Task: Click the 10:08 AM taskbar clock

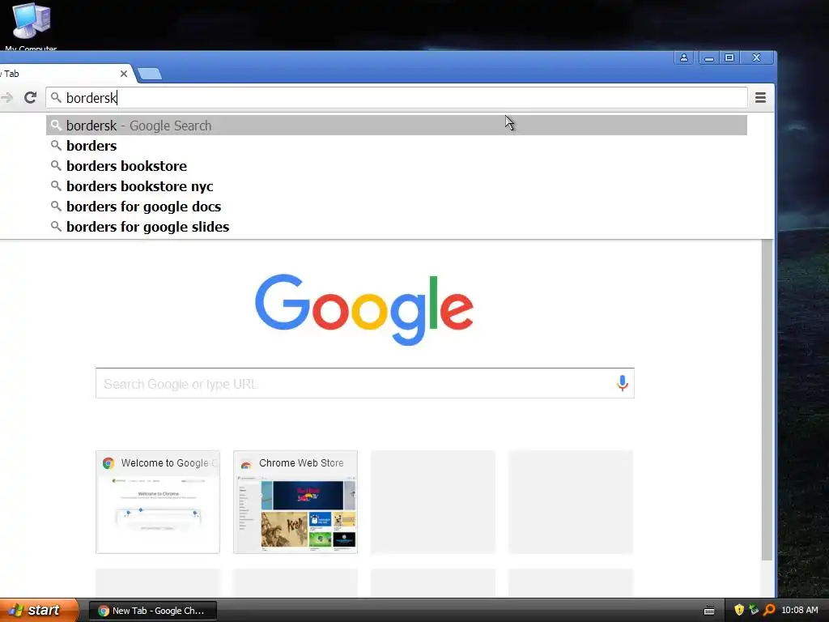Action: [799, 611]
